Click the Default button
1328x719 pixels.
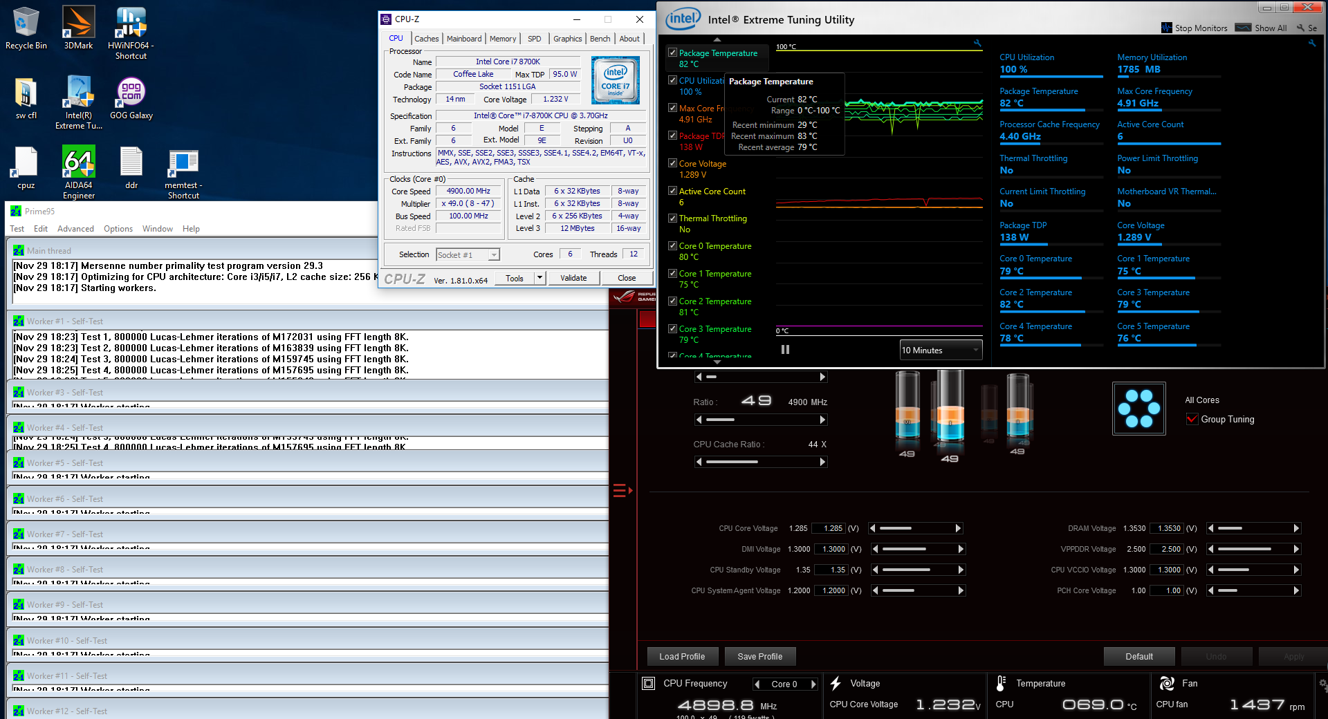coord(1139,657)
